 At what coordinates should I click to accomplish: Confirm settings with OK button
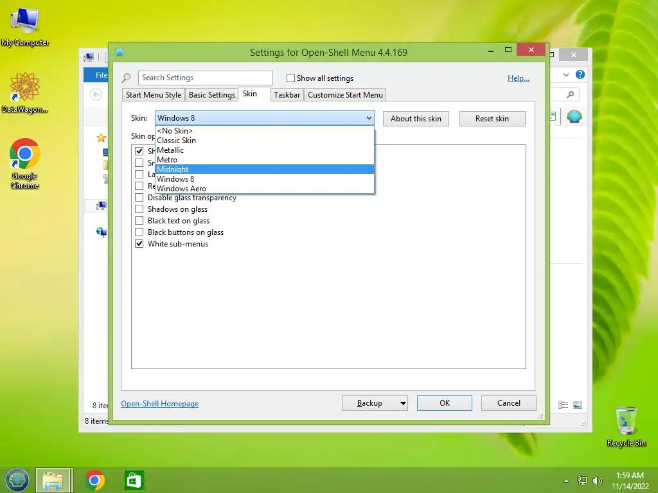coord(445,403)
